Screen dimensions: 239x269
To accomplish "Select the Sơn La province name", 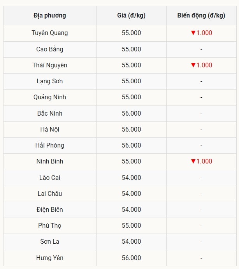I will click(50, 241).
